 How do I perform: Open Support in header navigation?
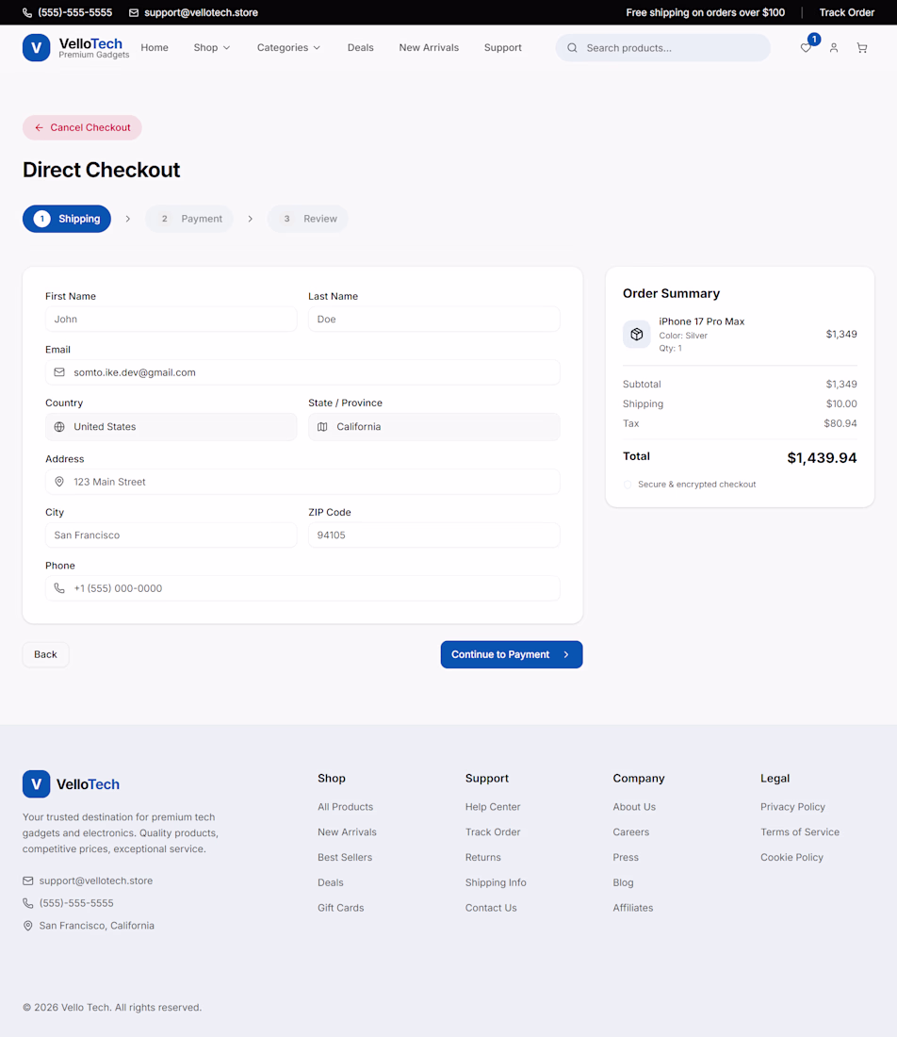pos(502,48)
